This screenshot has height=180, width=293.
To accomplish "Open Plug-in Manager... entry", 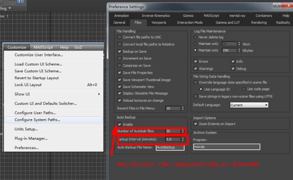I will 31,138.
